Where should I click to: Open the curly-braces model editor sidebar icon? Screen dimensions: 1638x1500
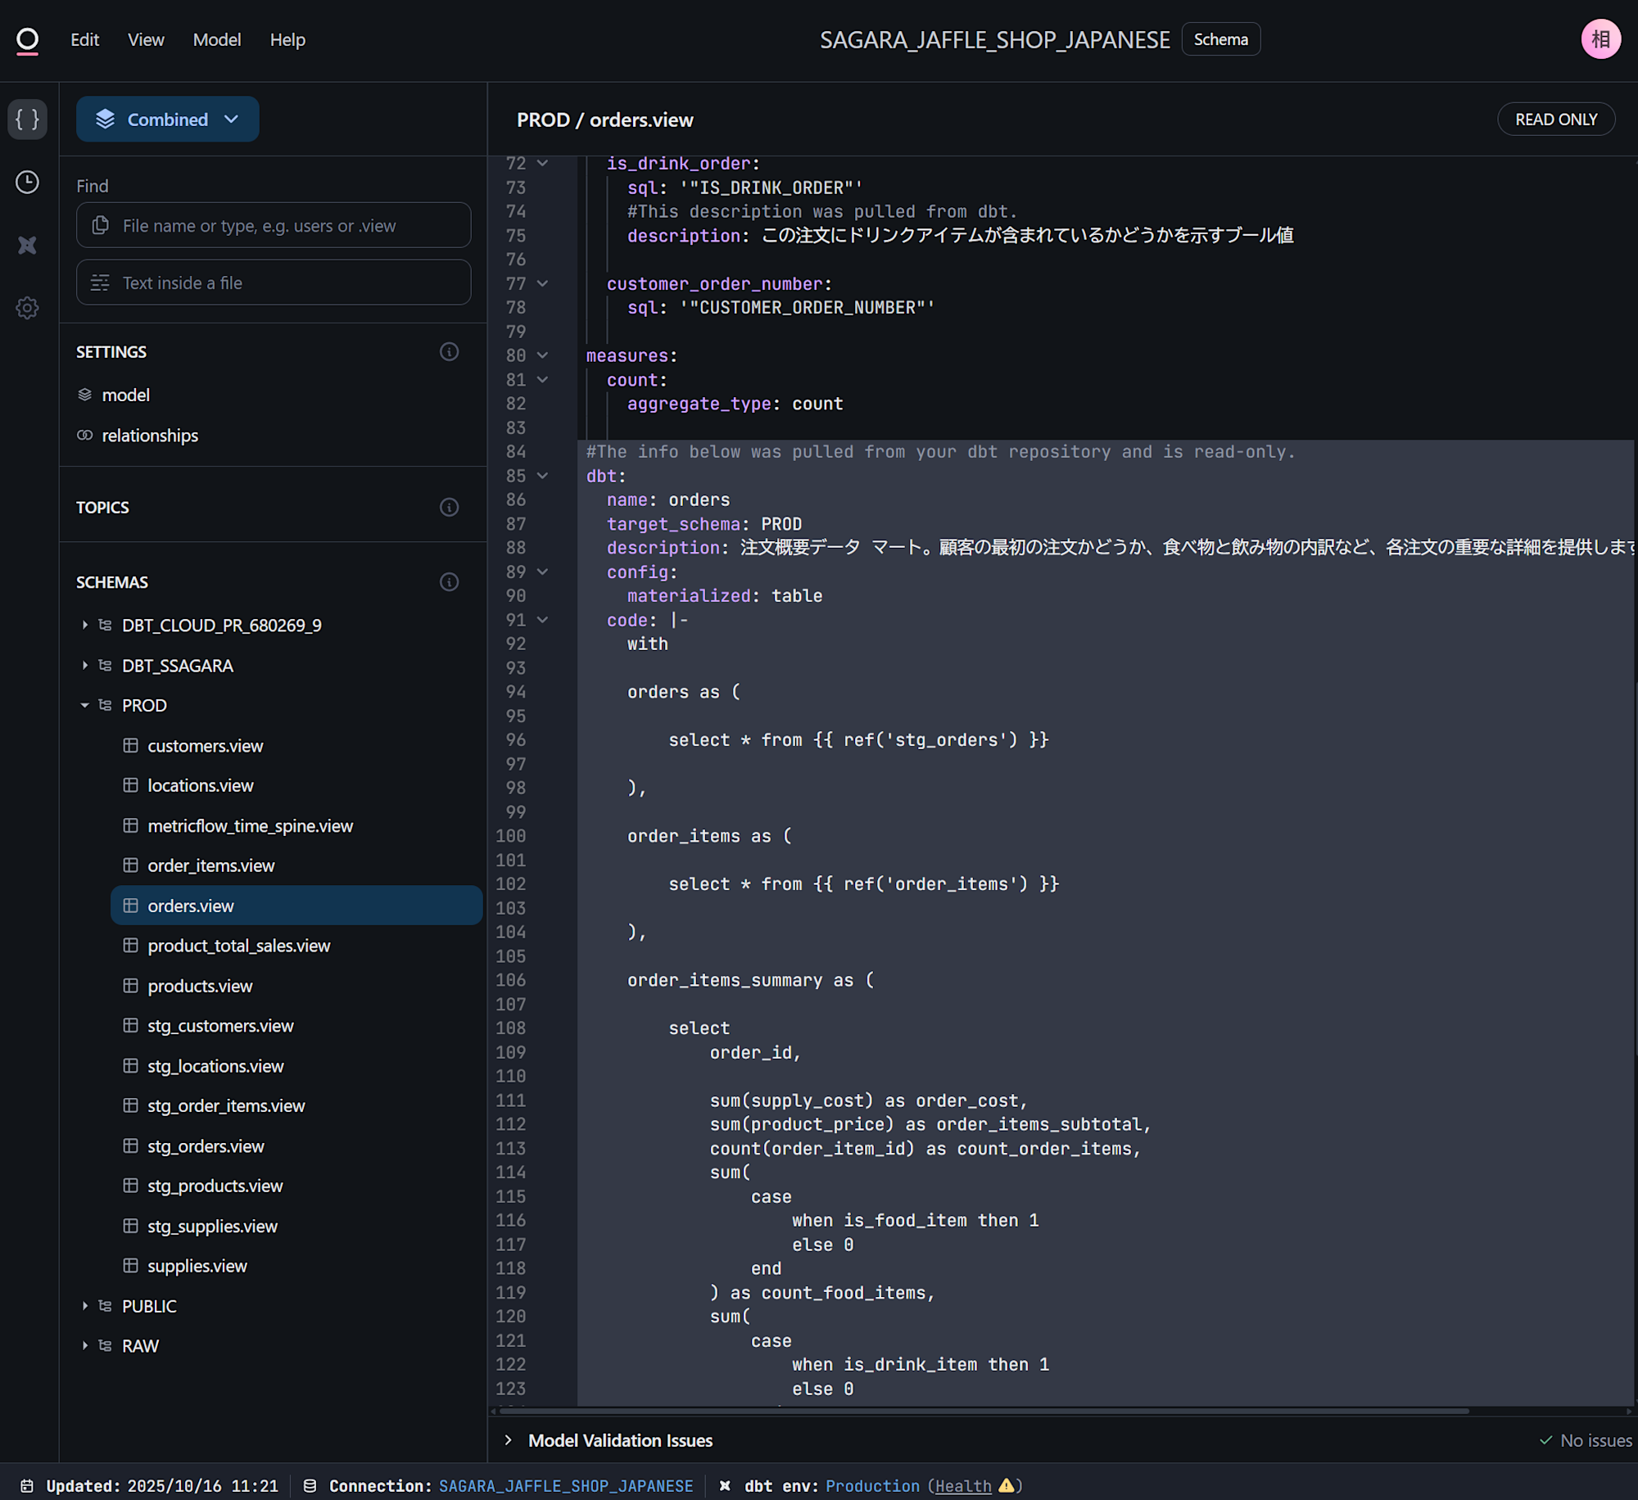[x=27, y=120]
